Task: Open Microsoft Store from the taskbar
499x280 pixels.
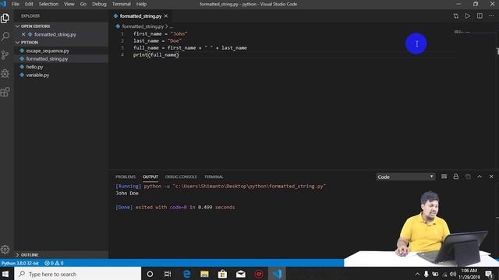Action: click(222, 274)
